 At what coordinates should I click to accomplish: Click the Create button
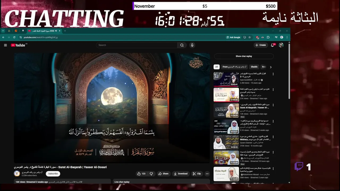(261, 45)
